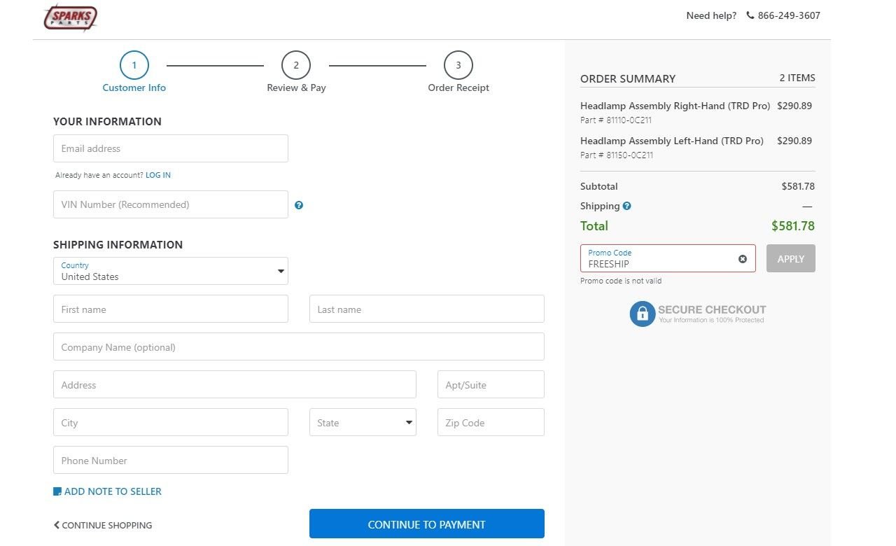Focus the Apt/Suite field
Viewport: 896px width, 546px height.
[491, 384]
